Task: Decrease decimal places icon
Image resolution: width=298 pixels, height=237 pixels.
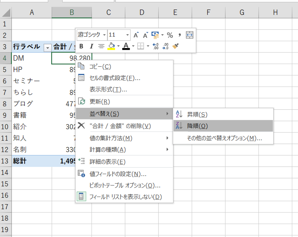Action: [166, 46]
